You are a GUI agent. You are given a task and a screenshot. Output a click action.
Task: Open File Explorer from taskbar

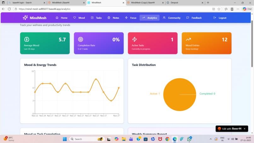[124, 139]
